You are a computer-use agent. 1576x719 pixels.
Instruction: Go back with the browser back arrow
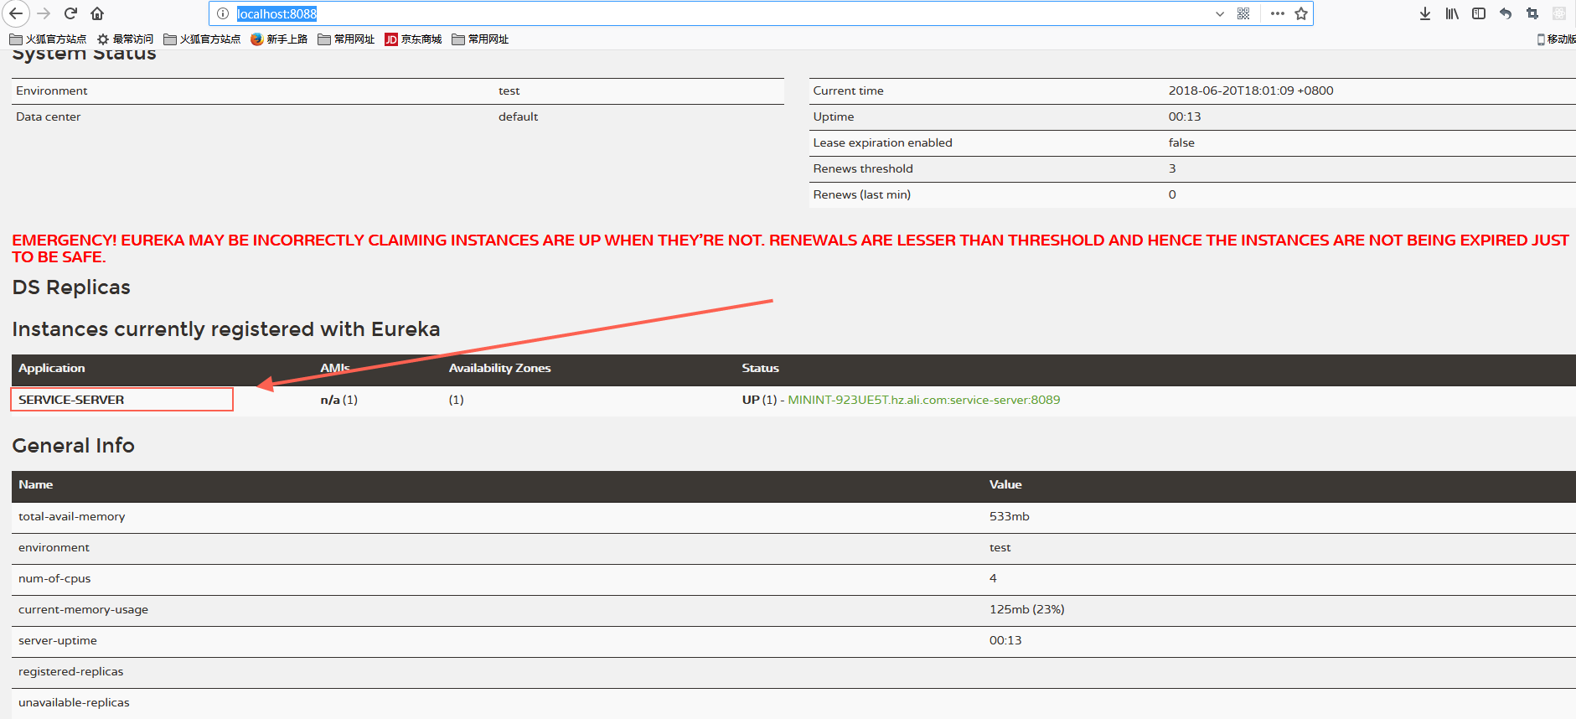(16, 13)
